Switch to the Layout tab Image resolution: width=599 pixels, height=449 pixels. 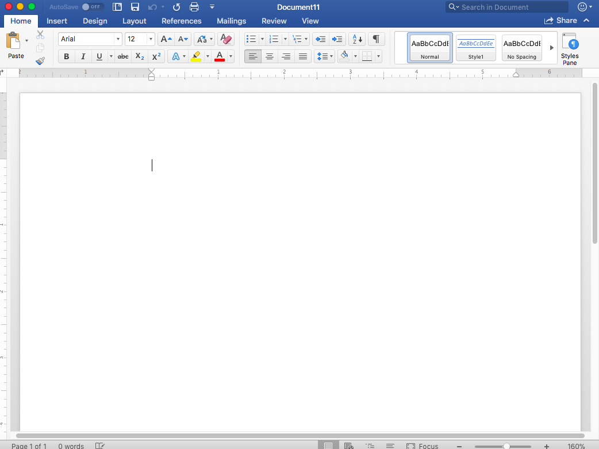pyautogui.click(x=134, y=21)
